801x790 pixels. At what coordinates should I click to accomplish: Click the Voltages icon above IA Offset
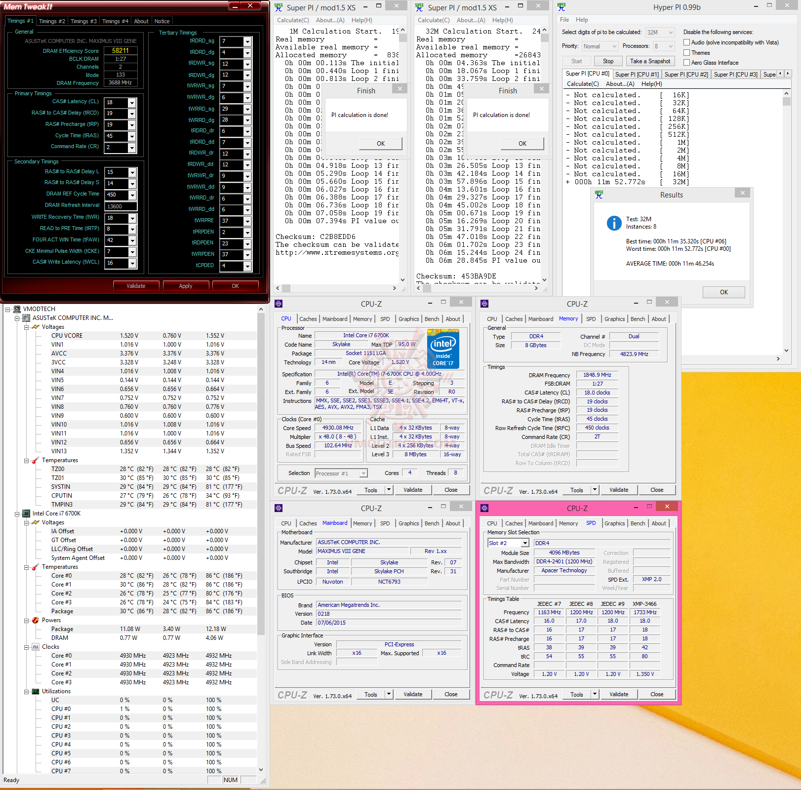tap(36, 522)
